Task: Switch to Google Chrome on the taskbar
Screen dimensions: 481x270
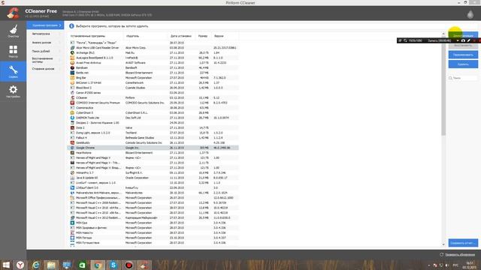Action: [98, 265]
